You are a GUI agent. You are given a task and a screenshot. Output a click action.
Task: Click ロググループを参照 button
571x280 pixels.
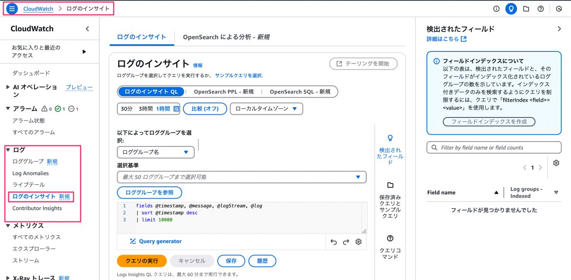tap(149, 193)
